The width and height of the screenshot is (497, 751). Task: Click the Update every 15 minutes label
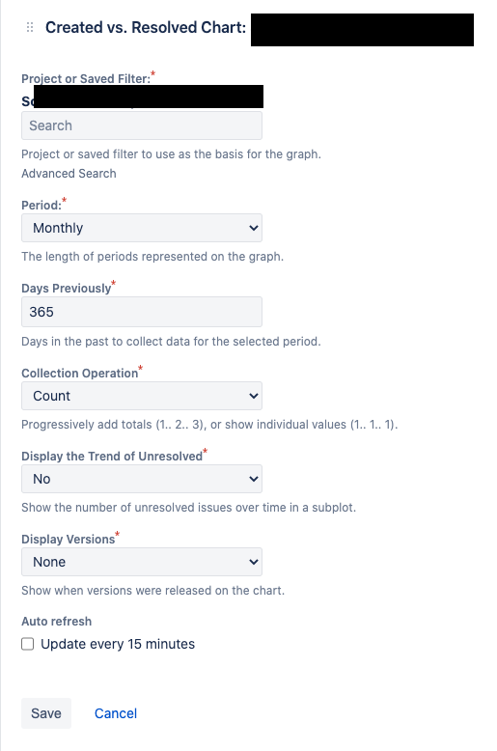tap(118, 644)
